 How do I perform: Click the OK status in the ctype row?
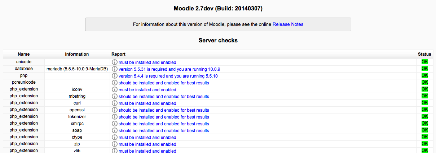pyautogui.click(x=424, y=137)
